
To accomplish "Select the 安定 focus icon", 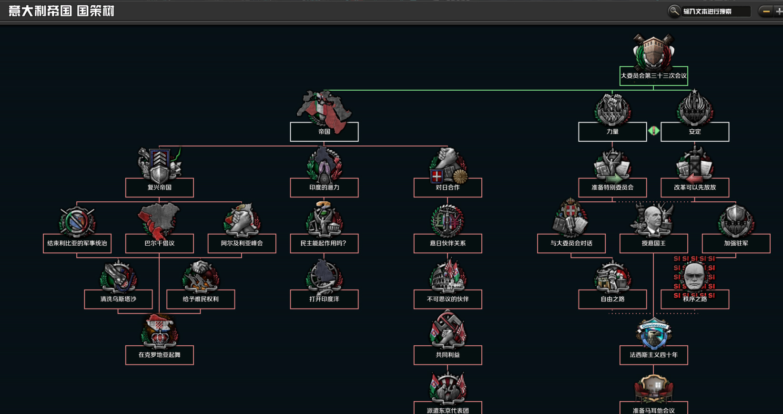I will [695, 109].
